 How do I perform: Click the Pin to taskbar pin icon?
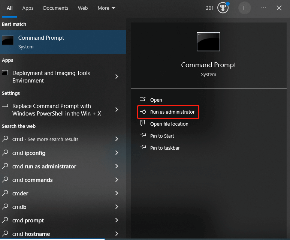tap(142, 148)
